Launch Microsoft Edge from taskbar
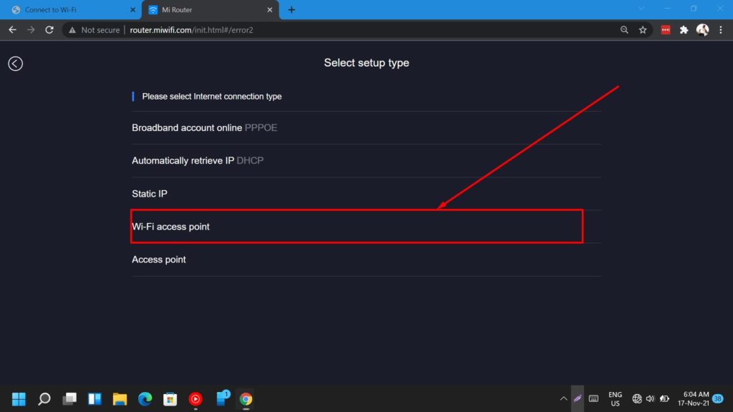Screen dimensions: 733x412 coord(145,399)
